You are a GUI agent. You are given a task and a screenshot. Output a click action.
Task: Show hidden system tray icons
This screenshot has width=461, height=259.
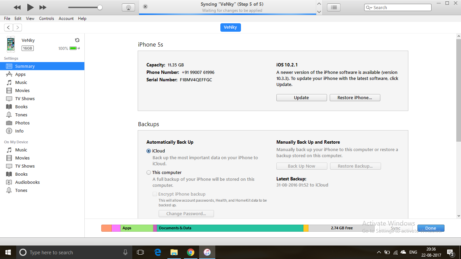coord(379,252)
